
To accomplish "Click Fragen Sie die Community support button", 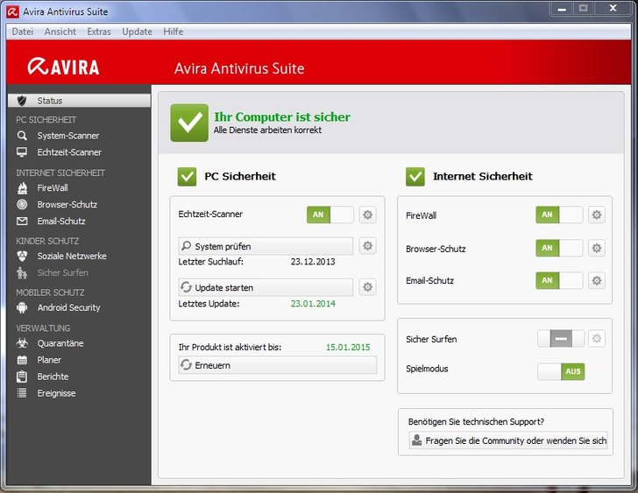I will point(508,440).
